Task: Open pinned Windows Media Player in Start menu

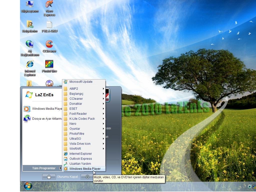Action: point(43,109)
